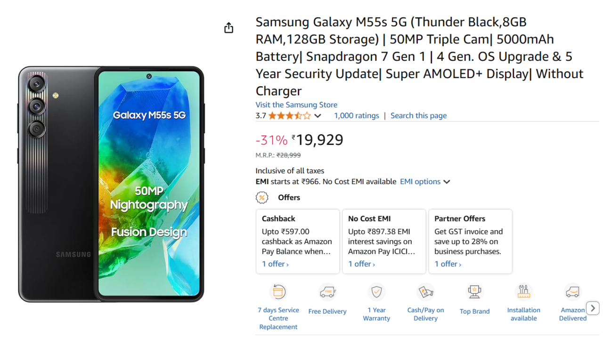Click the 3.7 star rating stars
The image size is (603, 339).
pyautogui.click(x=289, y=116)
